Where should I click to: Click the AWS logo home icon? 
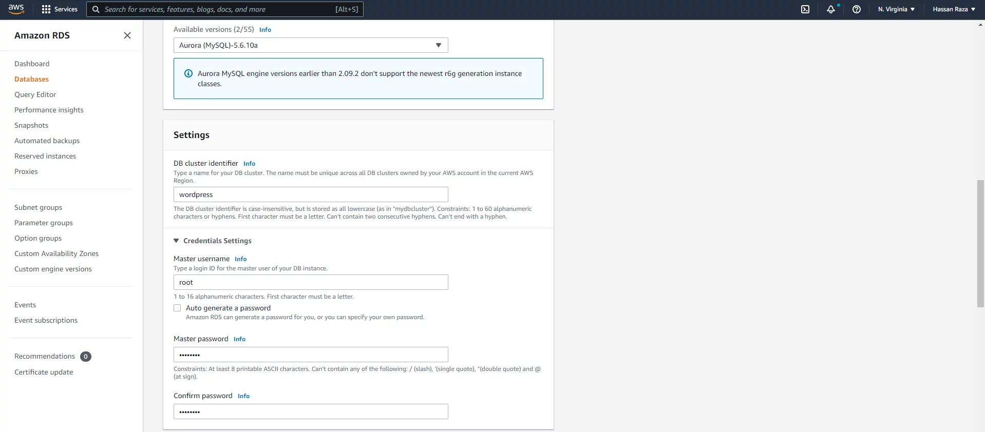[x=16, y=9]
